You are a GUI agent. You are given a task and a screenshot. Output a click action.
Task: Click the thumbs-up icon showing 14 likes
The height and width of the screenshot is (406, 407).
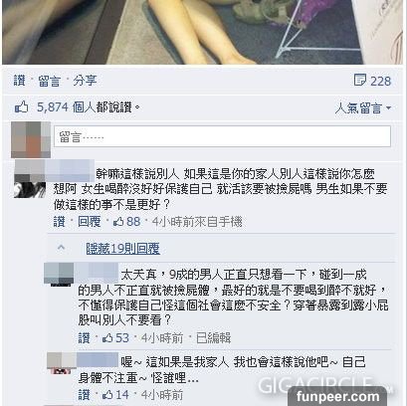[x=107, y=394]
